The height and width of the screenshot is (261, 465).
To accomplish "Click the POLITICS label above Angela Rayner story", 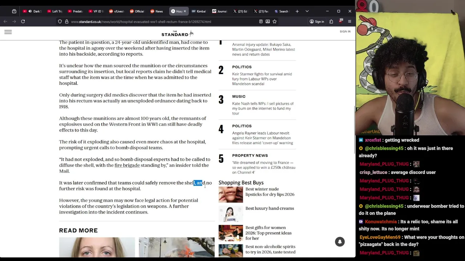I will (242, 126).
